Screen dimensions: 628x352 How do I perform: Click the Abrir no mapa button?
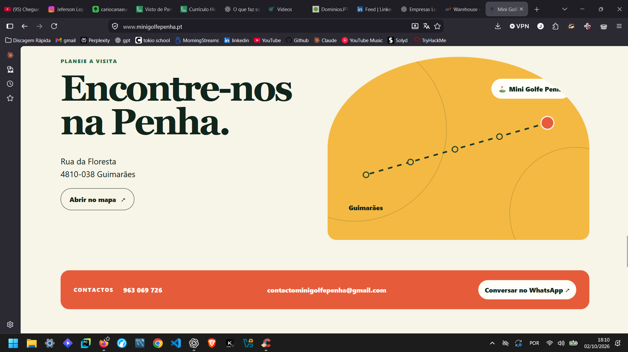(x=97, y=199)
